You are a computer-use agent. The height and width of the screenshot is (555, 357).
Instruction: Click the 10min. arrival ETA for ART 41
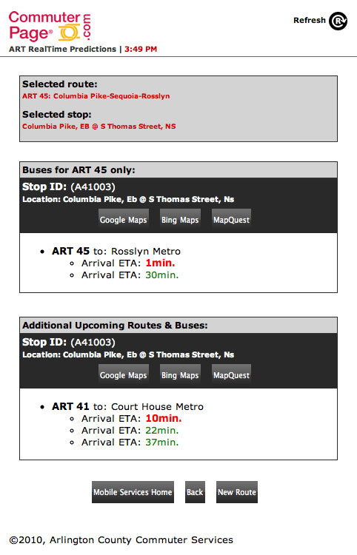163,418
